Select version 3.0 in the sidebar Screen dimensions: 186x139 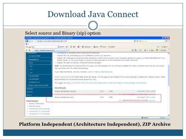31,73
